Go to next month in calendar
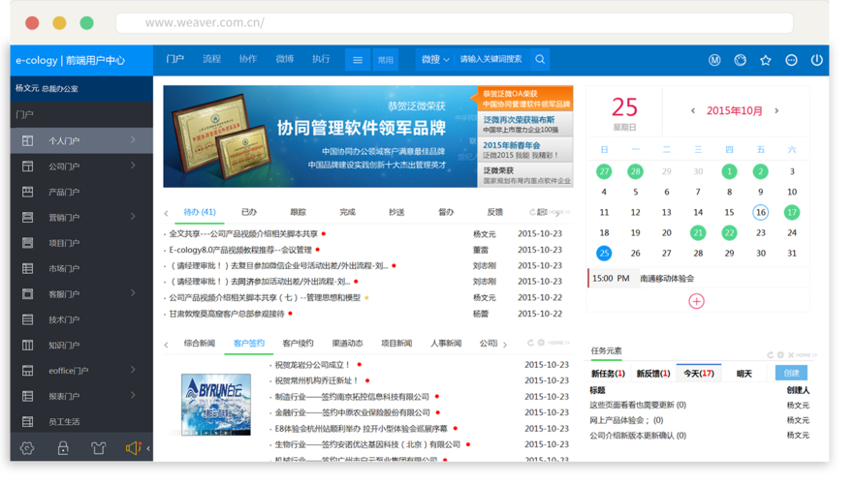Screen dimensions: 855x484 point(776,111)
